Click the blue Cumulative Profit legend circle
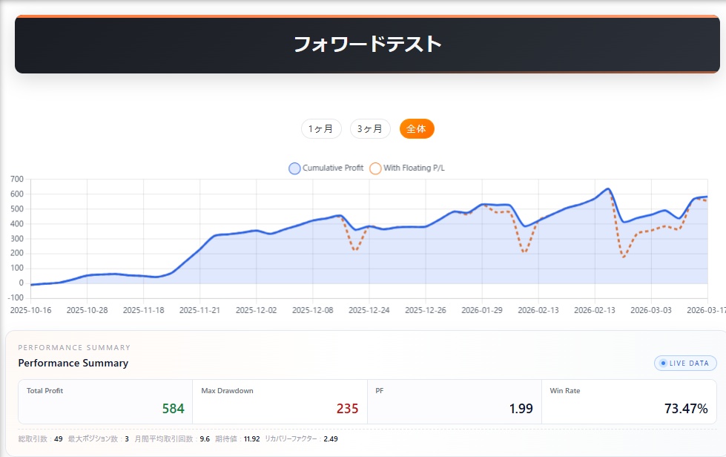Screen dimensions: 726x457 tap(294, 168)
